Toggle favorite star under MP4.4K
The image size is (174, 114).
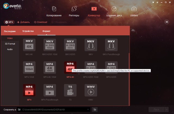click(x=79, y=74)
